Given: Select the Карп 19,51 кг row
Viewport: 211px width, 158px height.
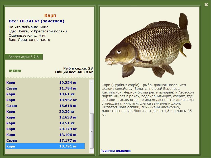Looking at the screenshot, I should tap(45, 123).
